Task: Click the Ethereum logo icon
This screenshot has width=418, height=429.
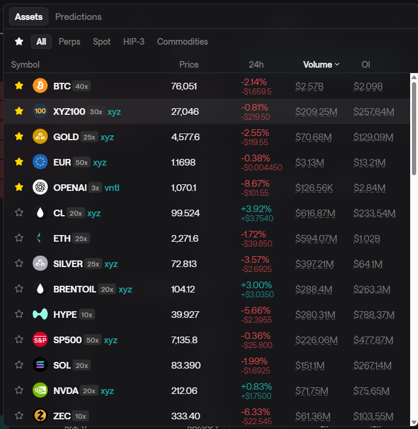Action: click(40, 238)
